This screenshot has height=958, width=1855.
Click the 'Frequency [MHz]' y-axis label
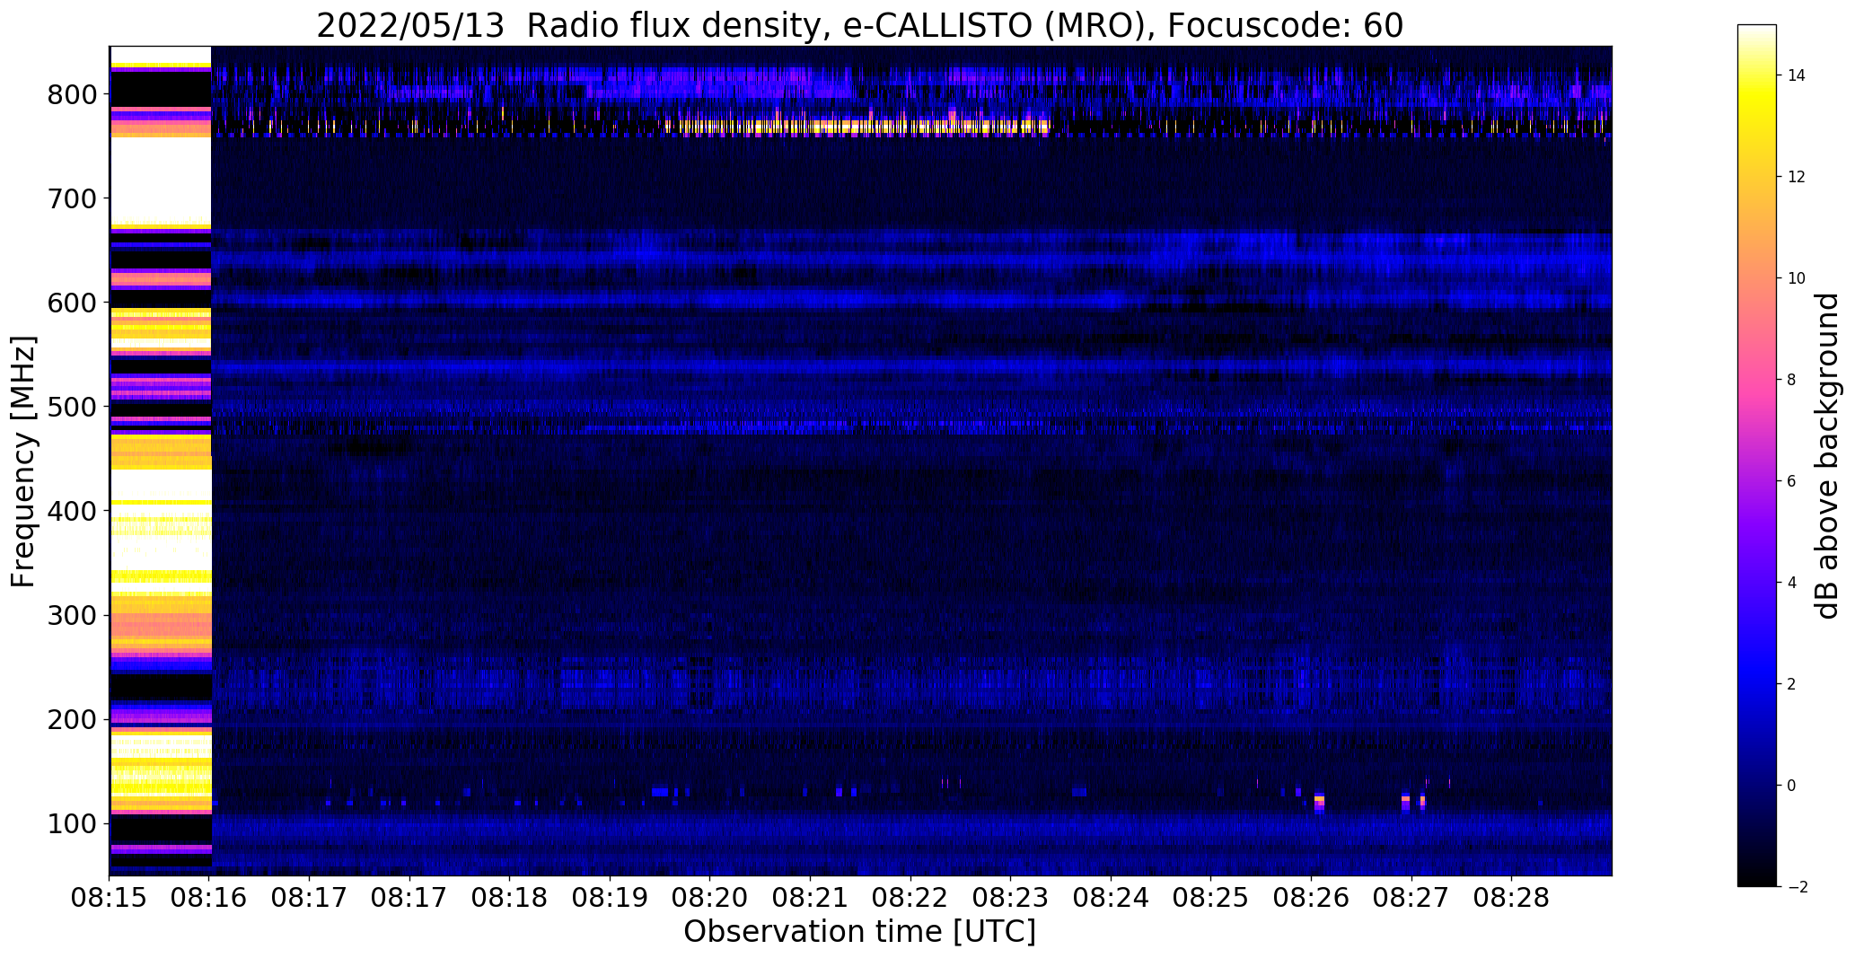click(x=24, y=461)
